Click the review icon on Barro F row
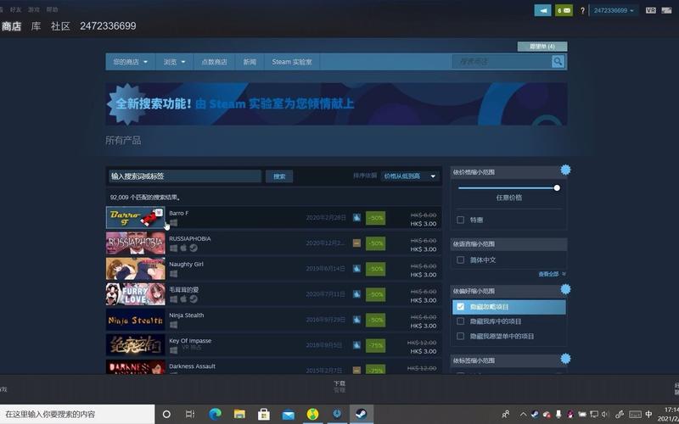Viewport: 679px width, 424px height. coord(356,218)
